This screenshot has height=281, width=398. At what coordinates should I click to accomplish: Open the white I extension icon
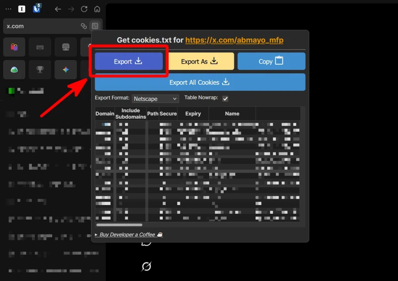point(22,9)
